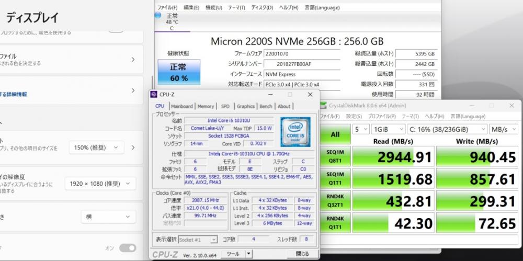Open ファイル(F) menu in CrystalDiskInfo
Screen dimensions: 523x261
point(167,7)
